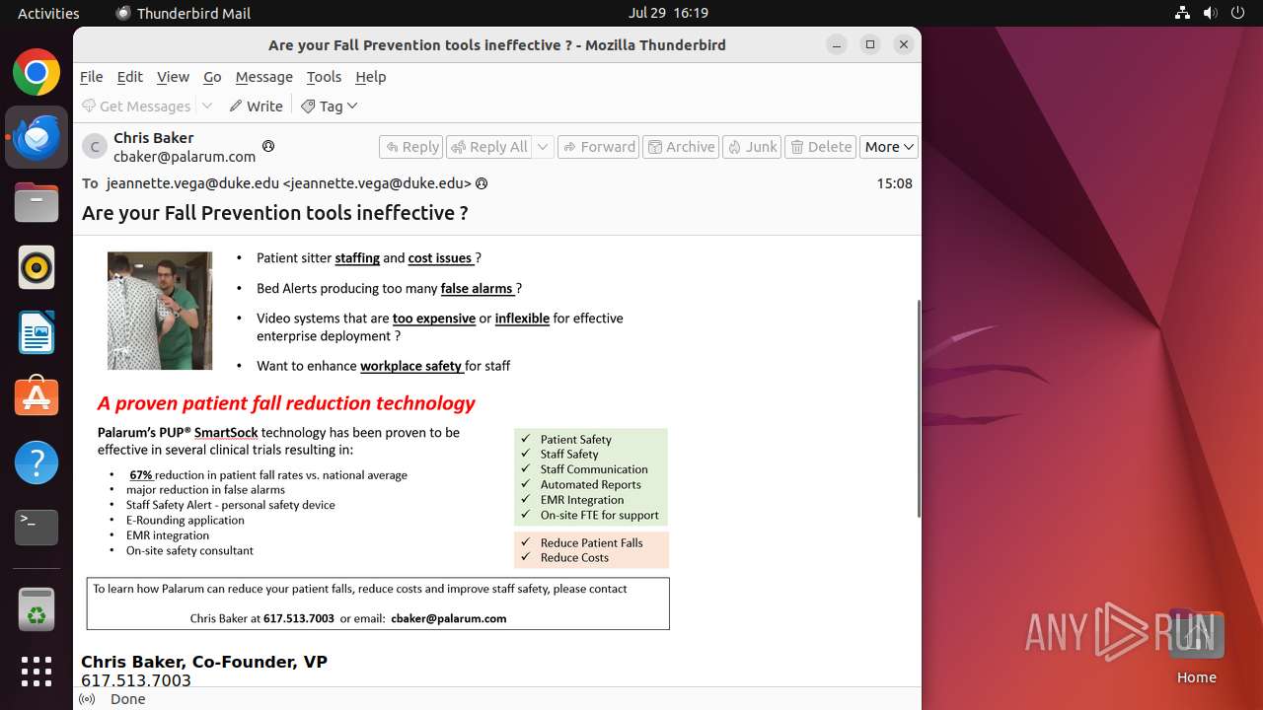The image size is (1263, 710).
Task: Open the network status tray icon
Action: pos(1182,13)
